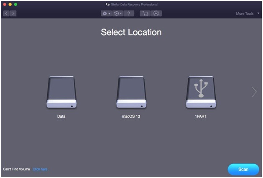Start scanning with the Scan button
The height and width of the screenshot is (178, 263).
pos(243,169)
